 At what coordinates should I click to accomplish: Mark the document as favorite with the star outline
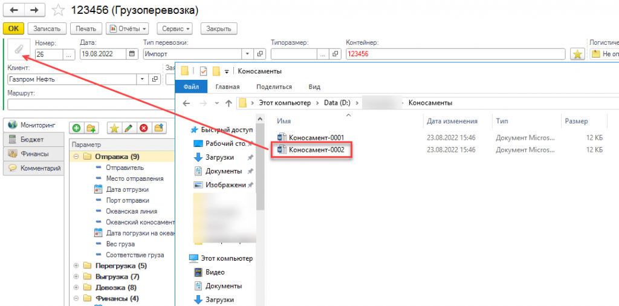pos(59,10)
